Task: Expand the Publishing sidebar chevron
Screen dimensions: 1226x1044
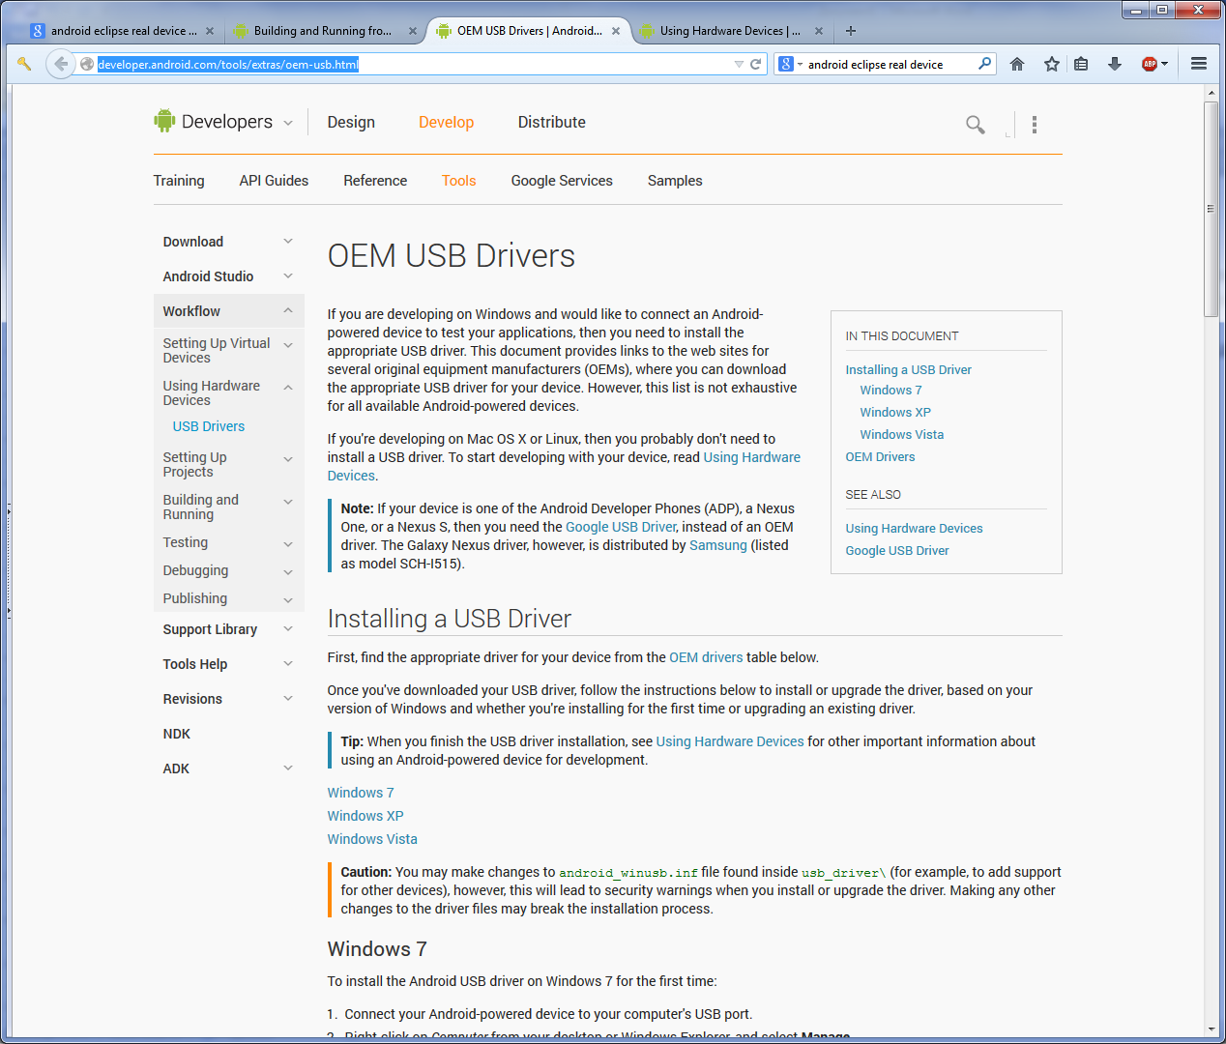Action: pos(288,599)
